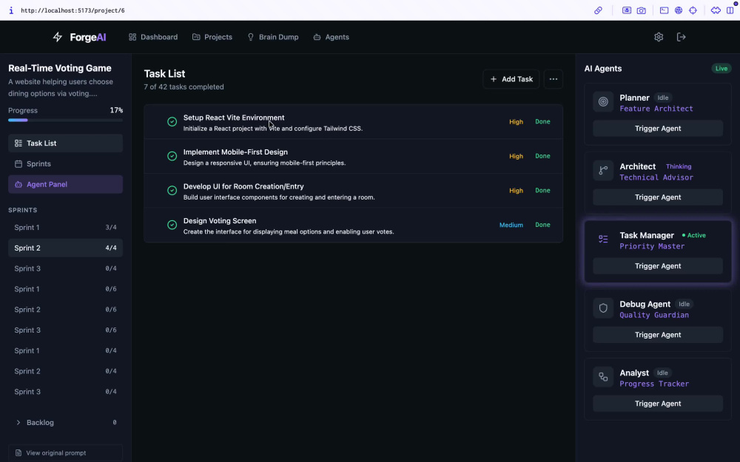This screenshot has width=740, height=462.
Task: Trigger the Analyst agent
Action: (658, 404)
